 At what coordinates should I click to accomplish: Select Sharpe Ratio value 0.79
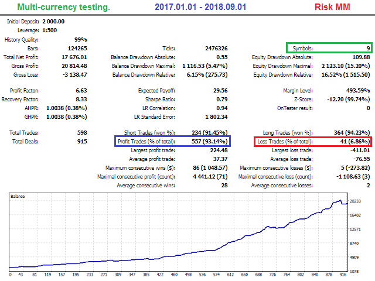pyautogui.click(x=222, y=100)
